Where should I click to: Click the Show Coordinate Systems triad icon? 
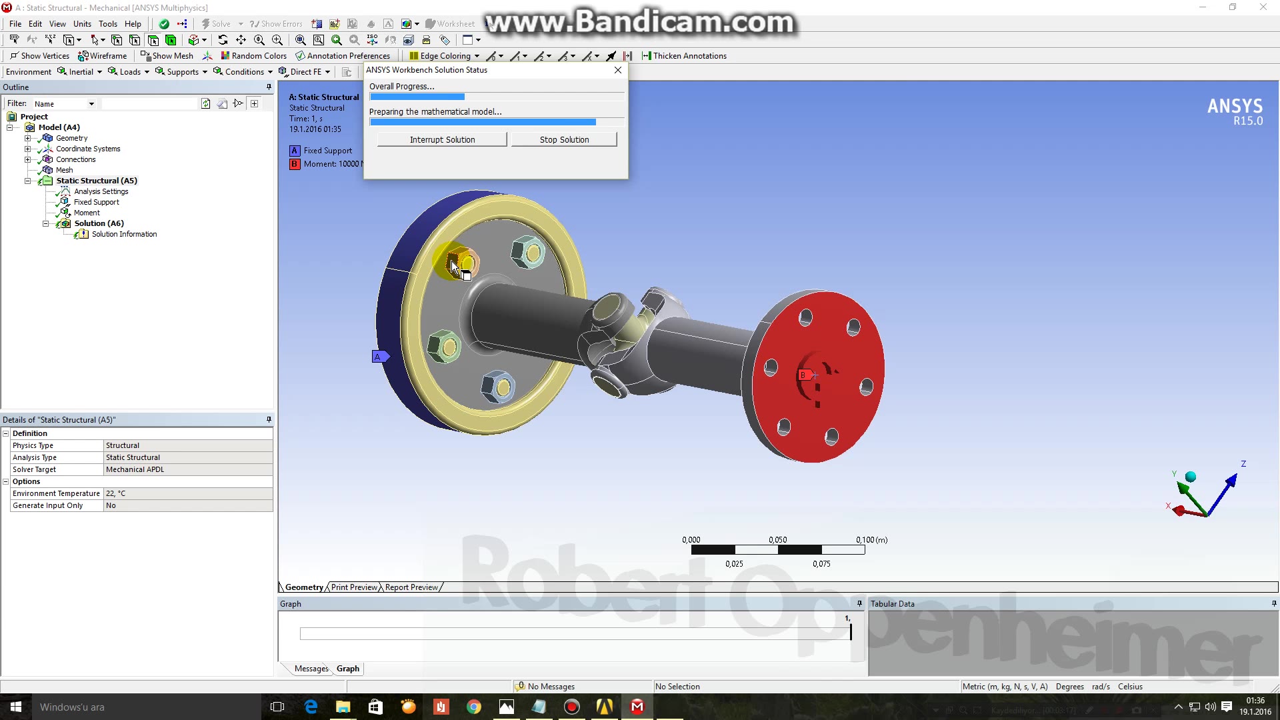click(x=207, y=56)
